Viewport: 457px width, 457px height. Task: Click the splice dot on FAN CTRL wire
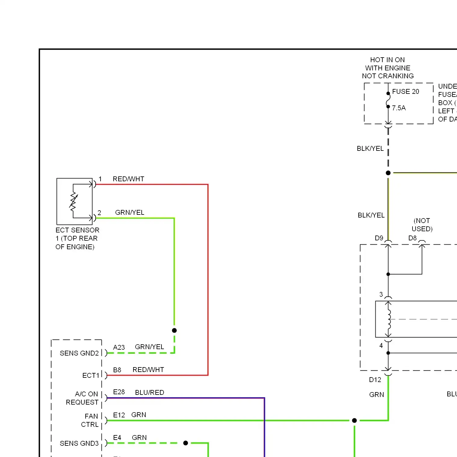pyautogui.click(x=354, y=420)
